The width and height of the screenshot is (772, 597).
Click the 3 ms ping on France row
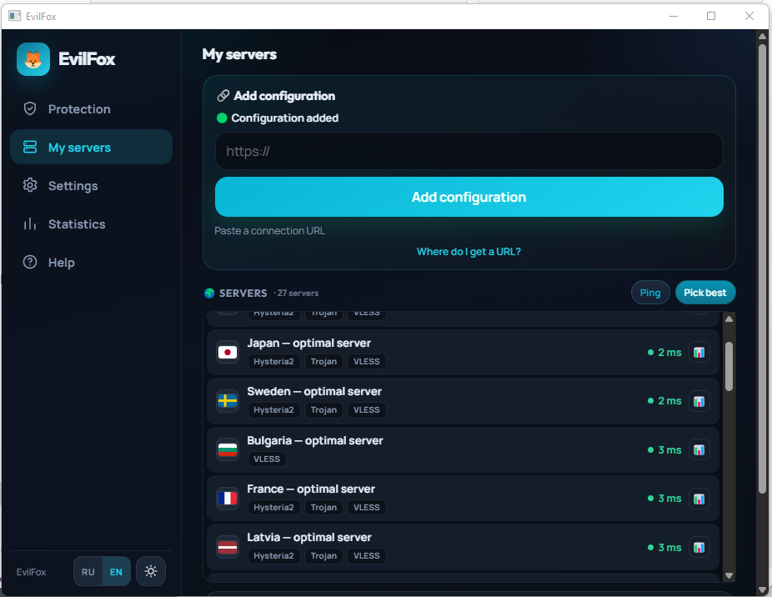click(664, 499)
